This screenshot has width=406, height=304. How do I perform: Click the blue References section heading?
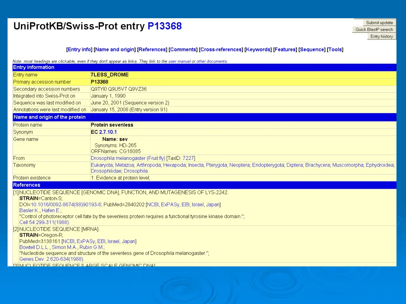point(27,185)
